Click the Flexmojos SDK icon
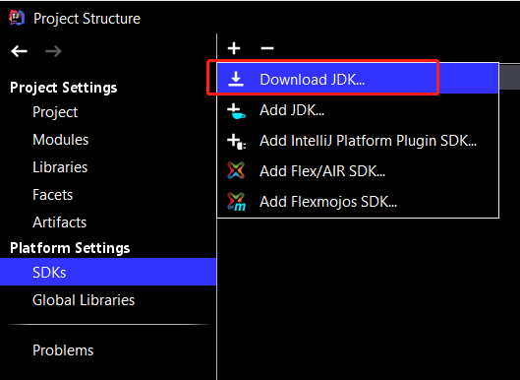 point(236,201)
